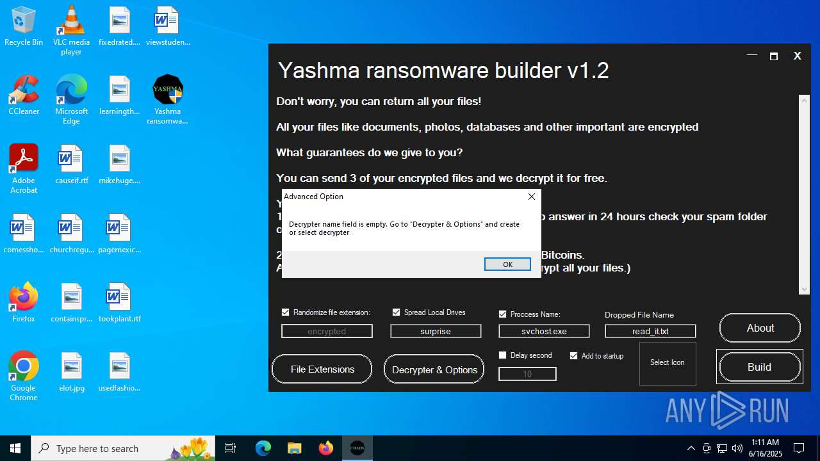Select the viewstuden Word document icon

click(168, 26)
